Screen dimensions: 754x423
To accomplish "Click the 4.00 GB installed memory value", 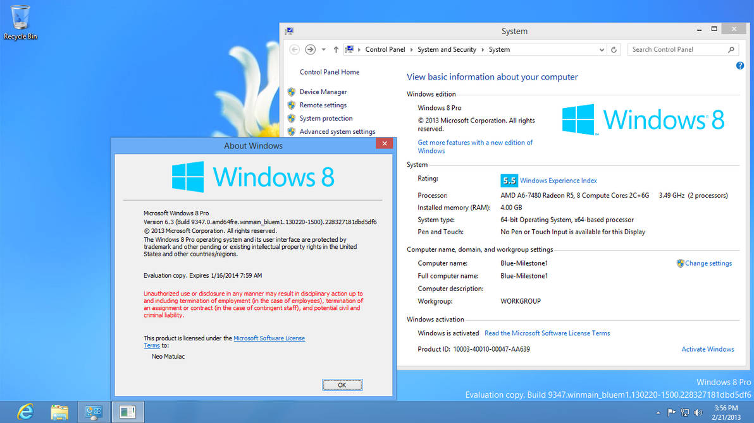I will [x=510, y=208].
